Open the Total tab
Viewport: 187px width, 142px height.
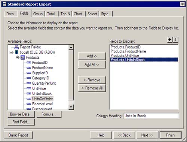[x=51, y=14]
